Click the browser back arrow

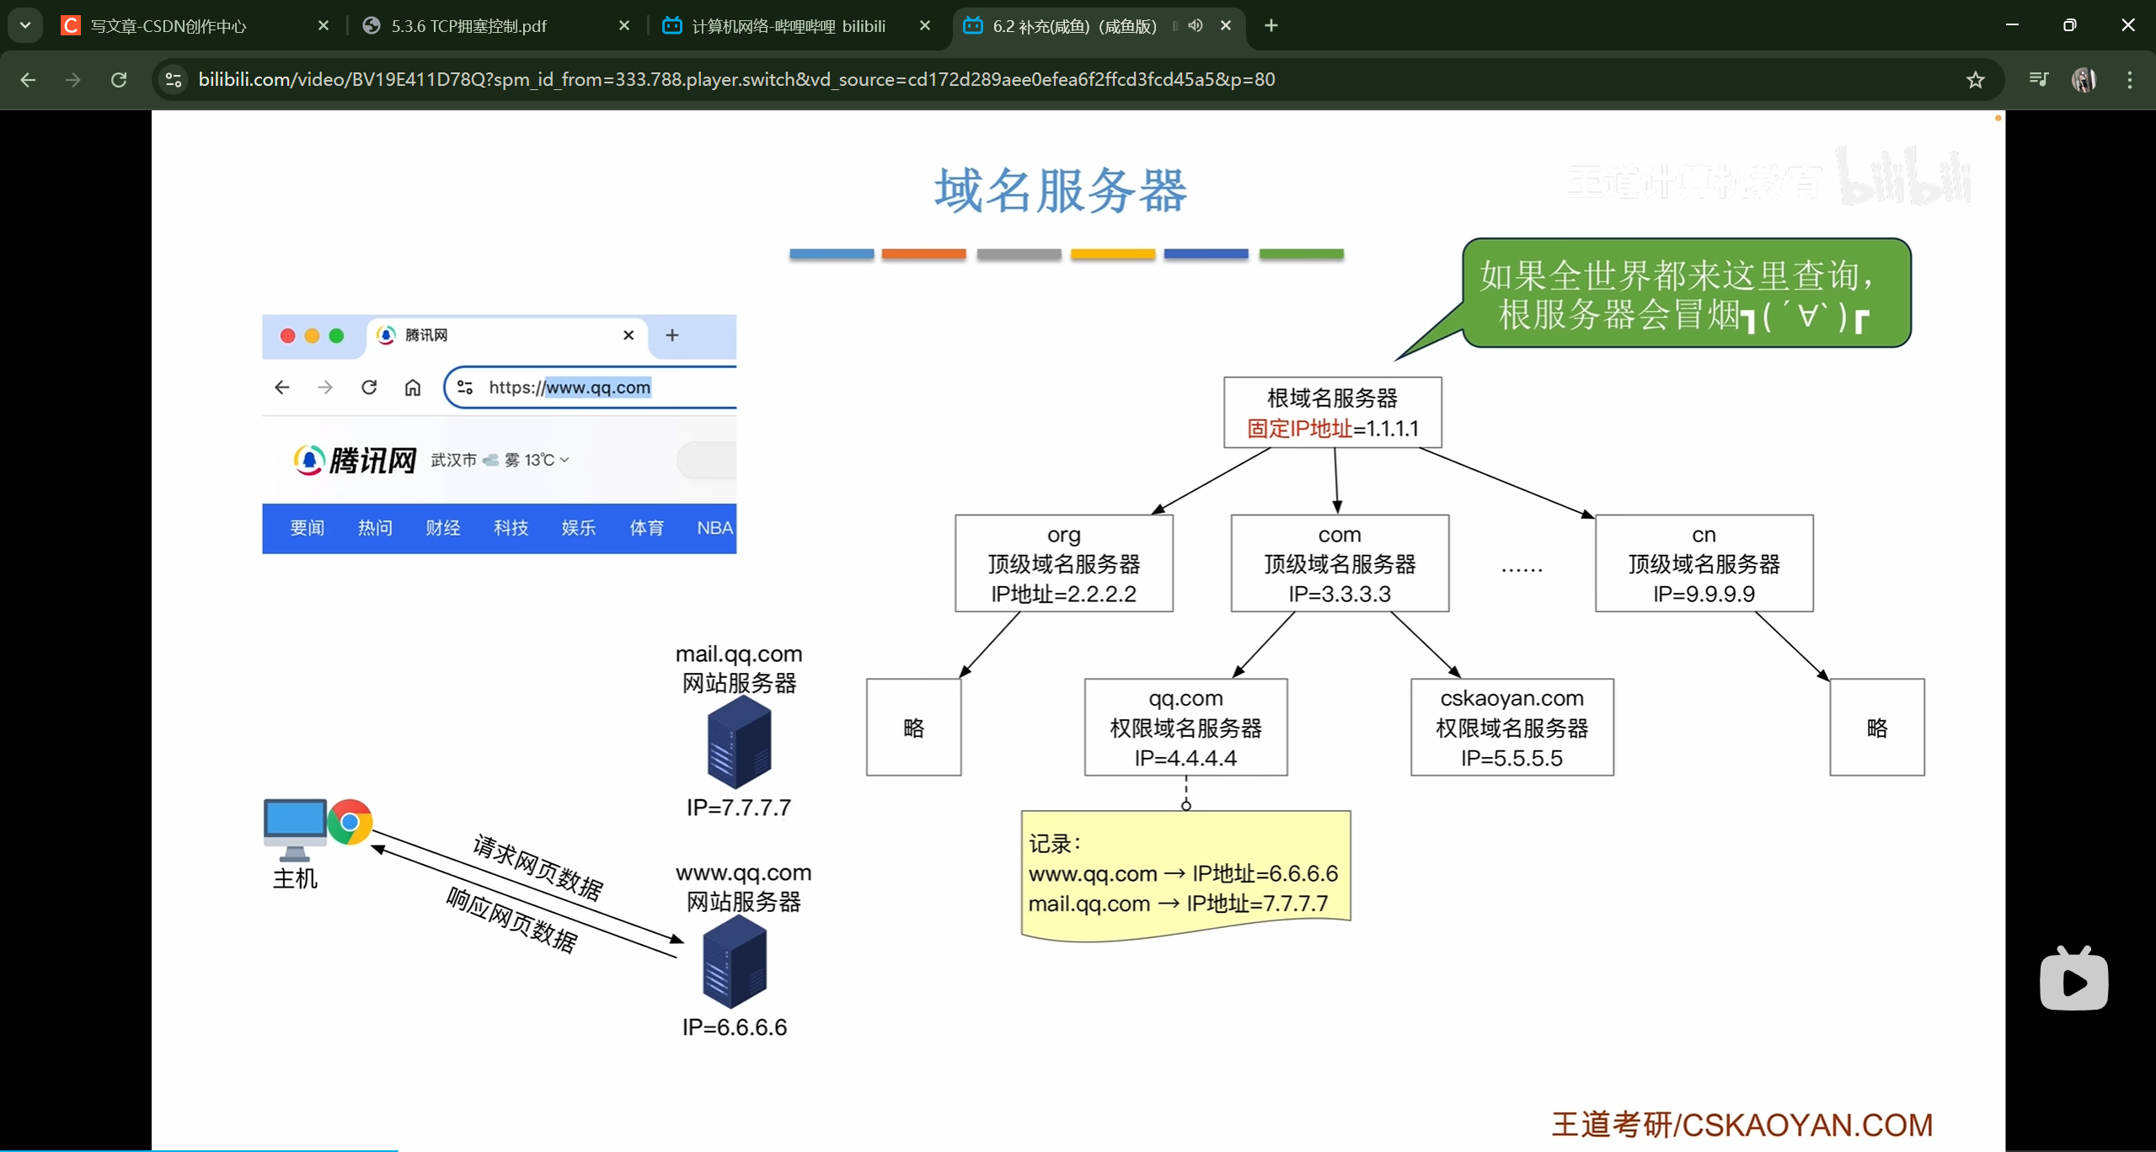tap(28, 79)
